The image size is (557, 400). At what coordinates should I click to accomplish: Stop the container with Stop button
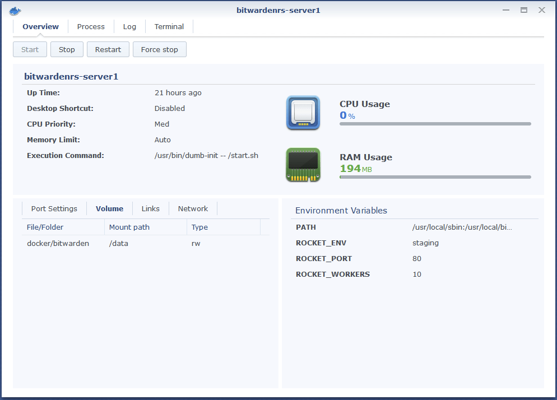tap(67, 49)
